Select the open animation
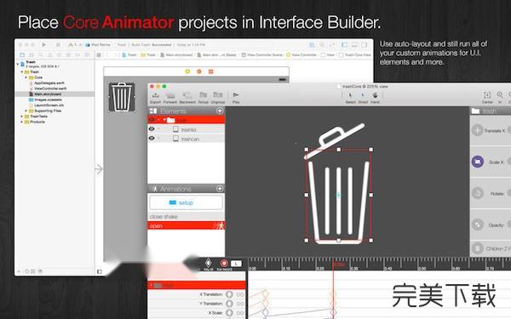 [186, 225]
